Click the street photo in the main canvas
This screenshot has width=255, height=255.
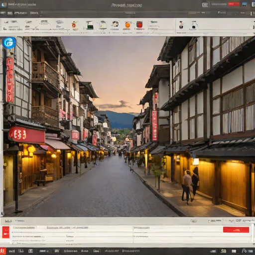tap(129, 127)
